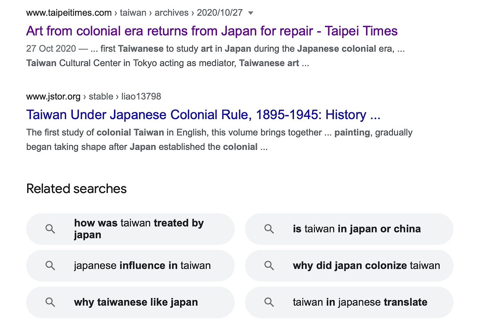The image size is (483, 320).
Task: Select related search "why taiwanese like japan"
Action: (x=136, y=302)
